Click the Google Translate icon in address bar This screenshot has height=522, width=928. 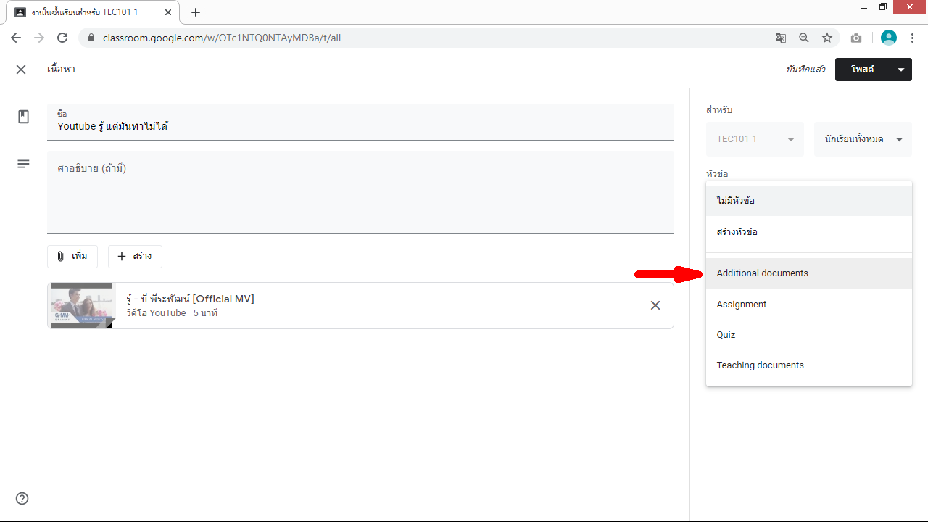coord(780,38)
